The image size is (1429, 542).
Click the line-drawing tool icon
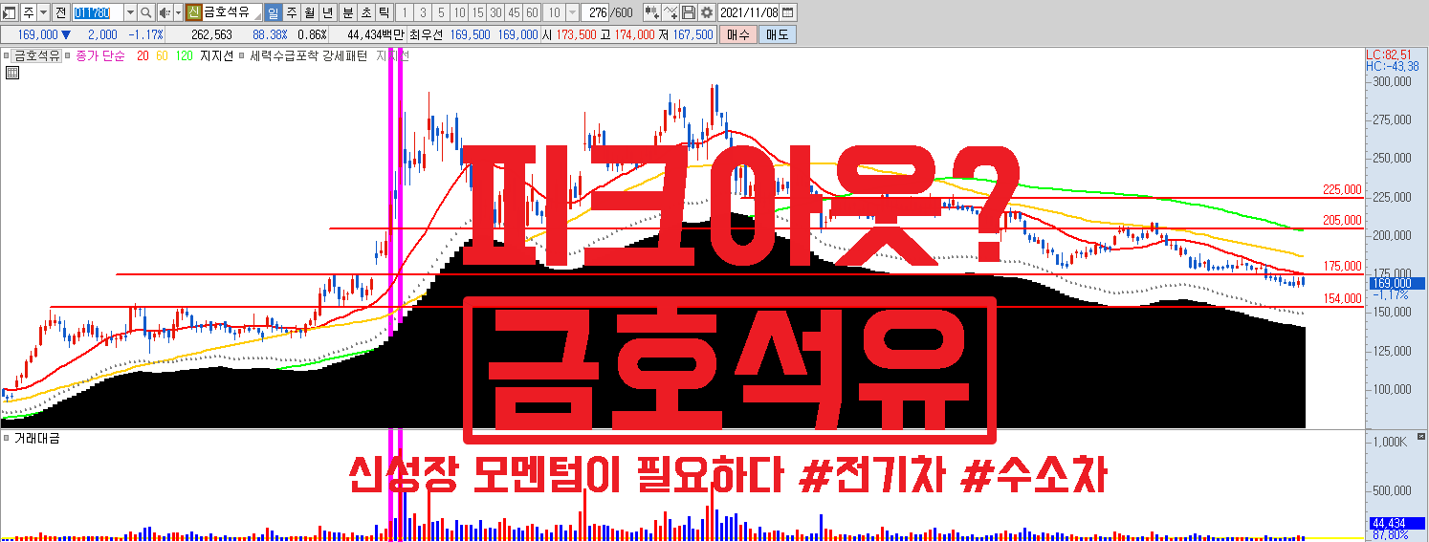coord(671,12)
